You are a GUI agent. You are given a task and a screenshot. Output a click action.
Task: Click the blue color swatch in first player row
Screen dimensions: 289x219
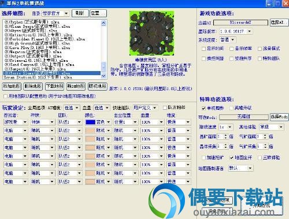click(90, 122)
